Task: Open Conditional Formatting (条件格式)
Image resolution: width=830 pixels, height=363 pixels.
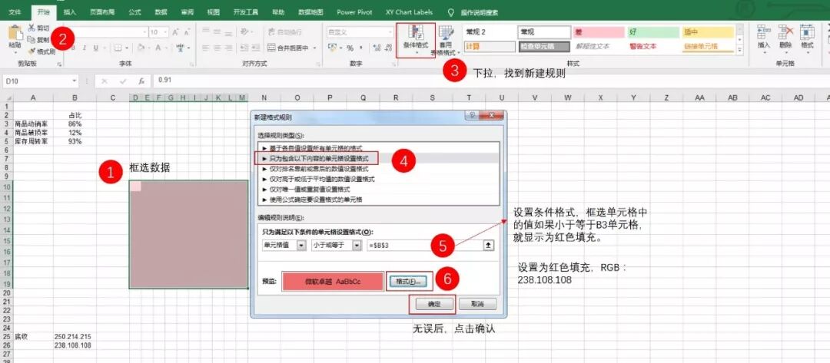Action: 416,39
